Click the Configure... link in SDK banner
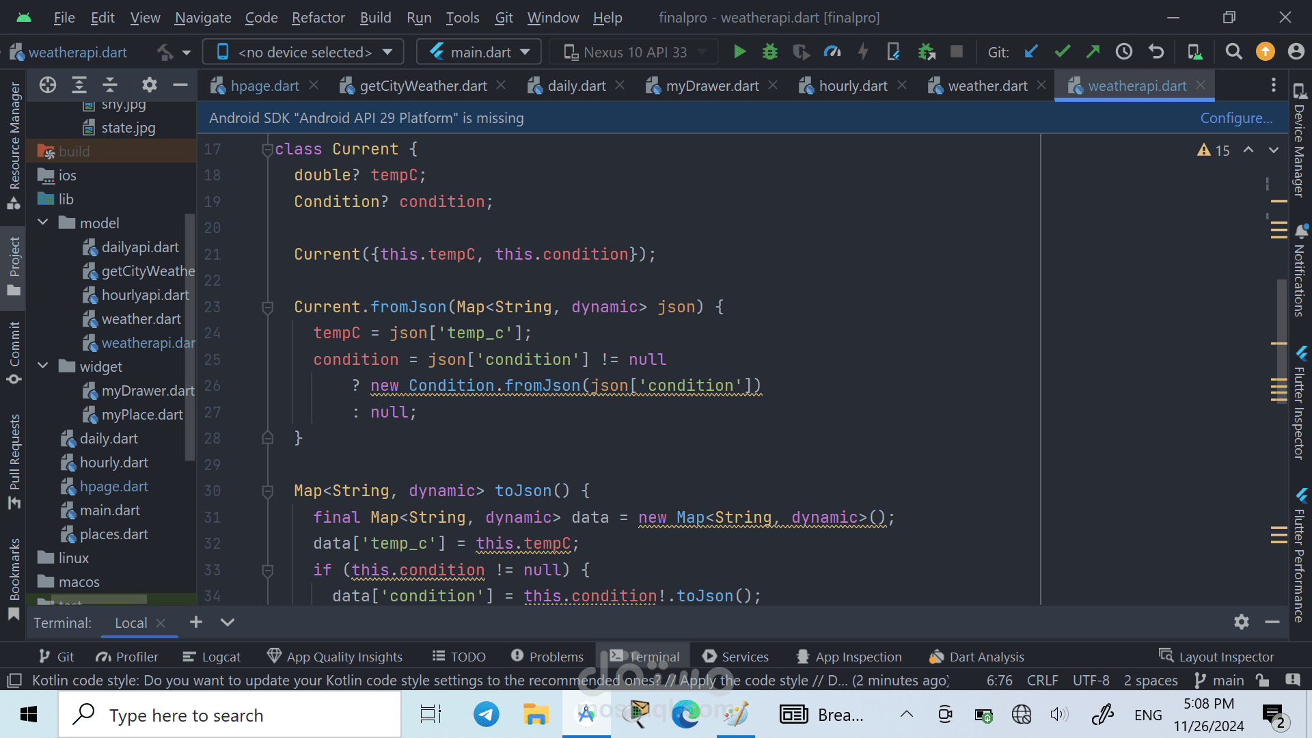 coord(1236,118)
